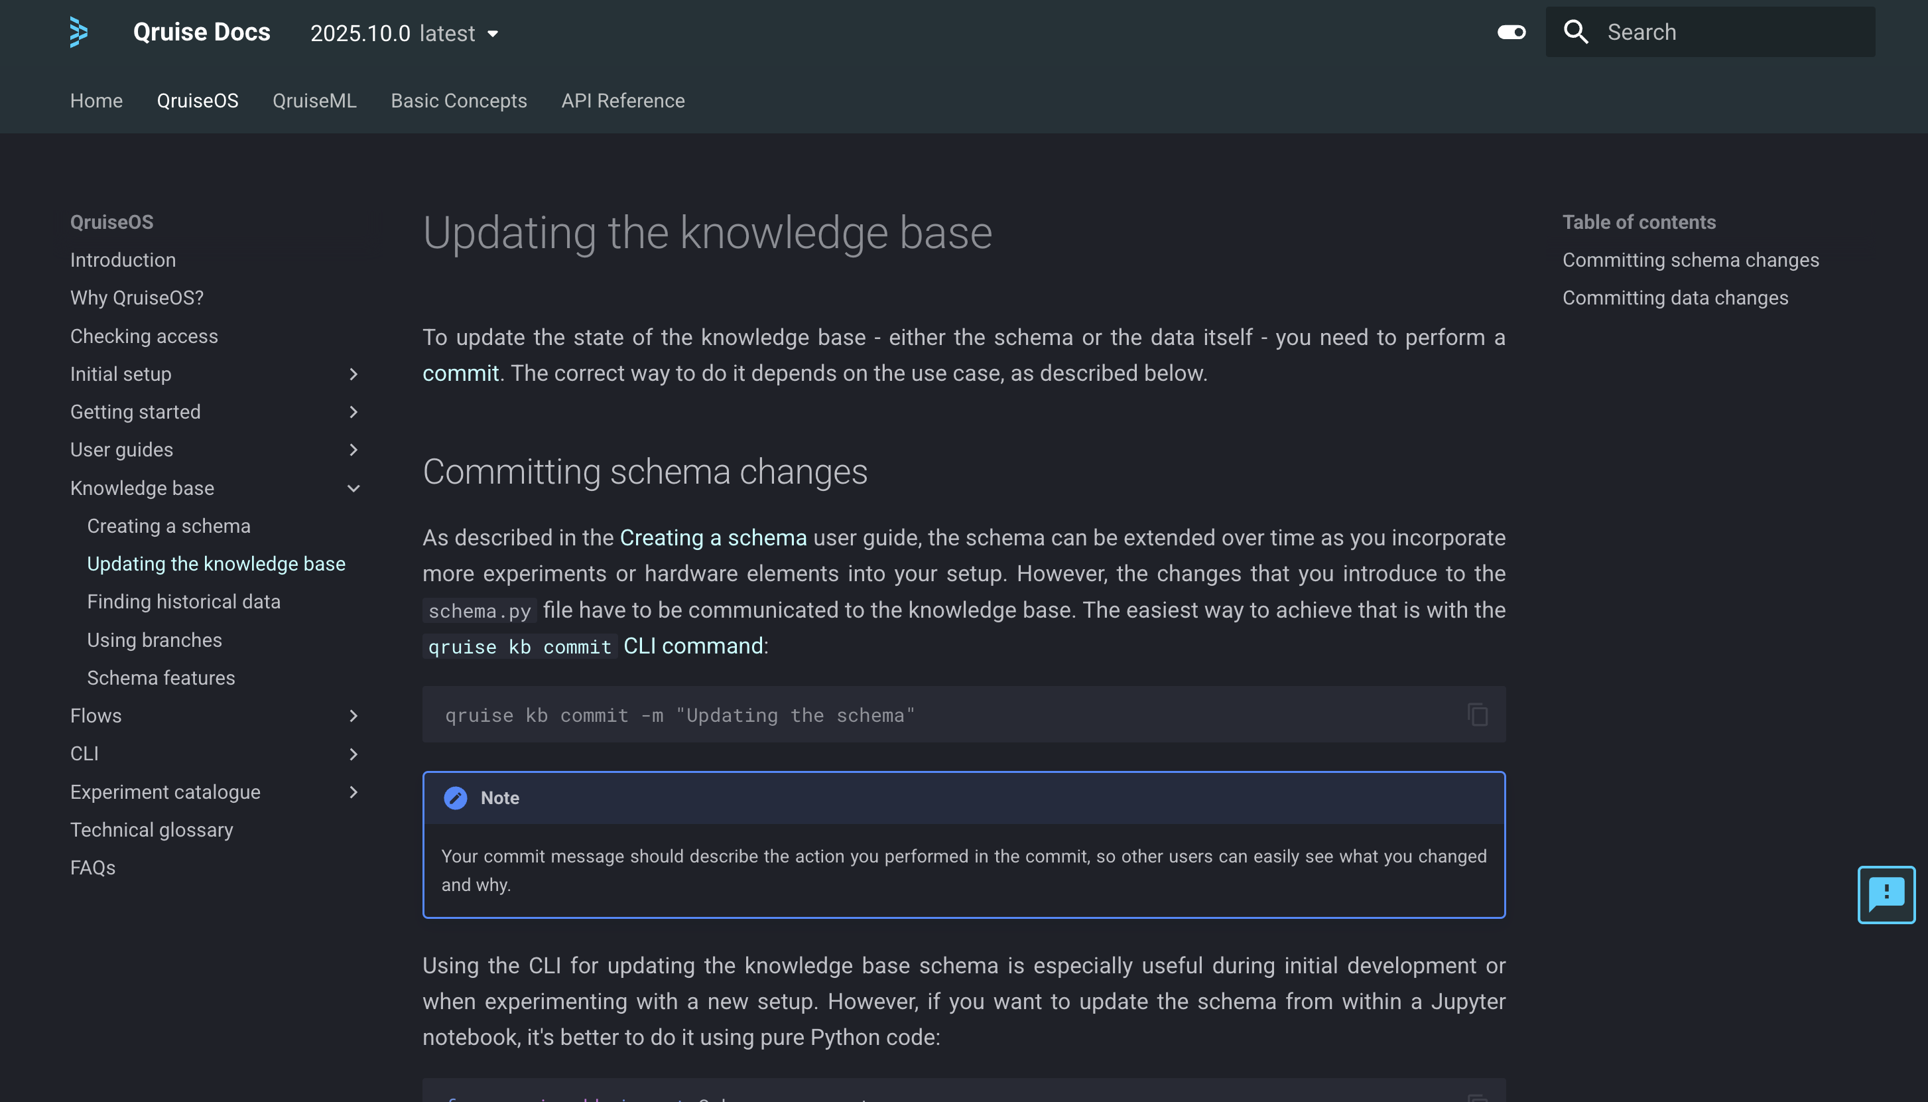Click the Note pencil icon
Viewport: 1928px width, 1102px height.
[x=456, y=797]
